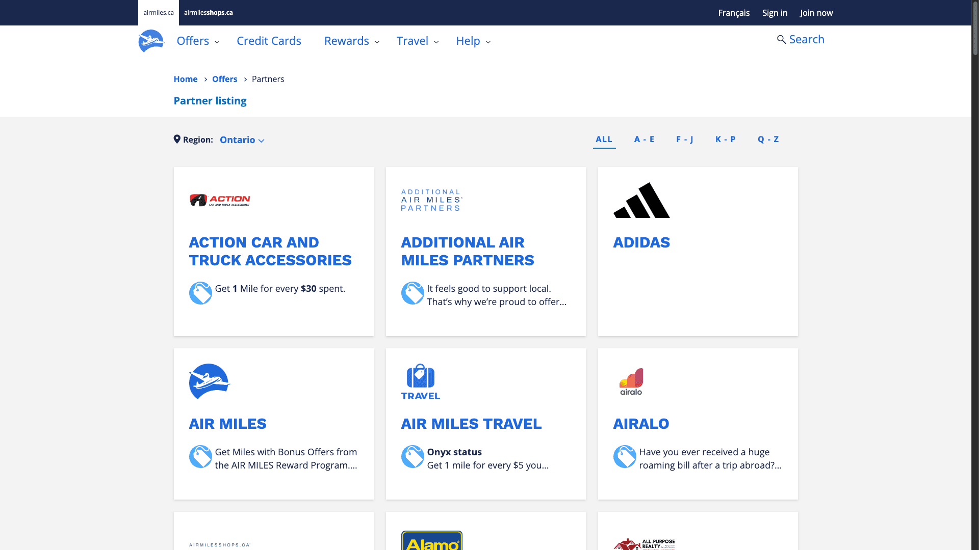The height and width of the screenshot is (550, 979).
Task: Click the Airalo logo
Action: click(x=631, y=381)
